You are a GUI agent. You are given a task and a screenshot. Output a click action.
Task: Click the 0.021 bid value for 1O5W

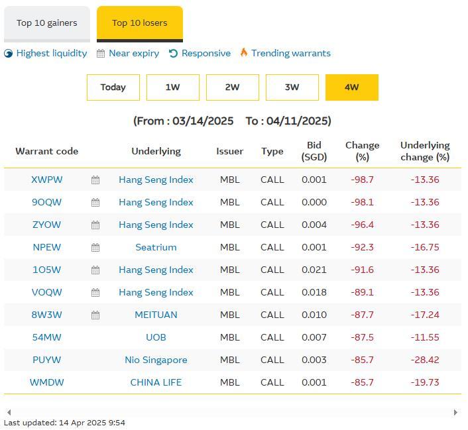[x=314, y=270]
